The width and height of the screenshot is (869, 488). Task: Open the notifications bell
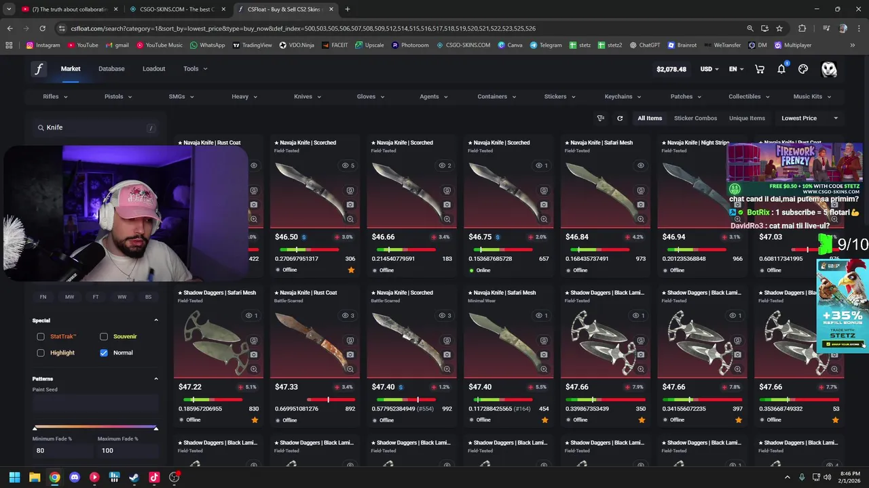(x=781, y=68)
